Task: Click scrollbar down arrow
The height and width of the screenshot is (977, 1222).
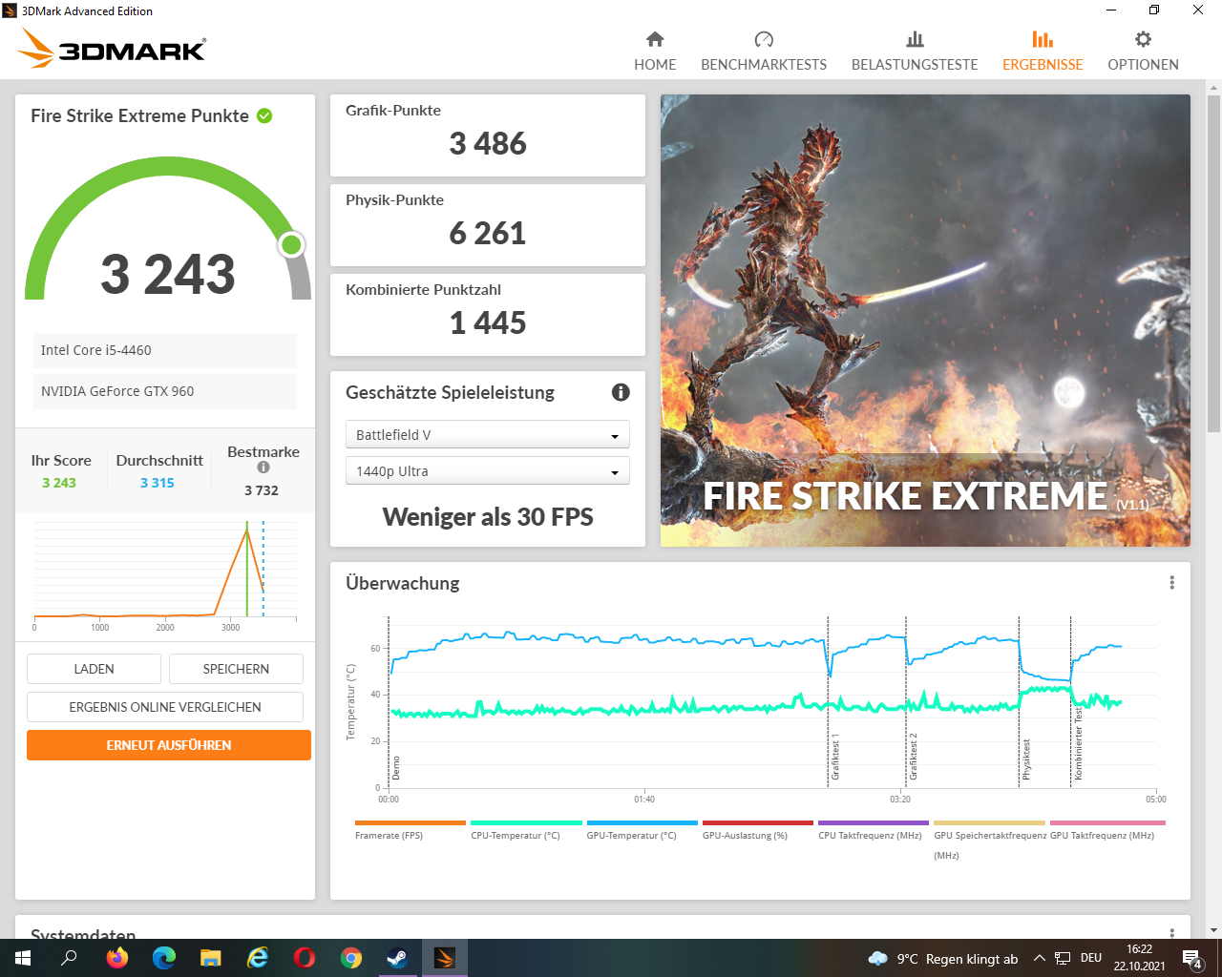Action: (1213, 929)
